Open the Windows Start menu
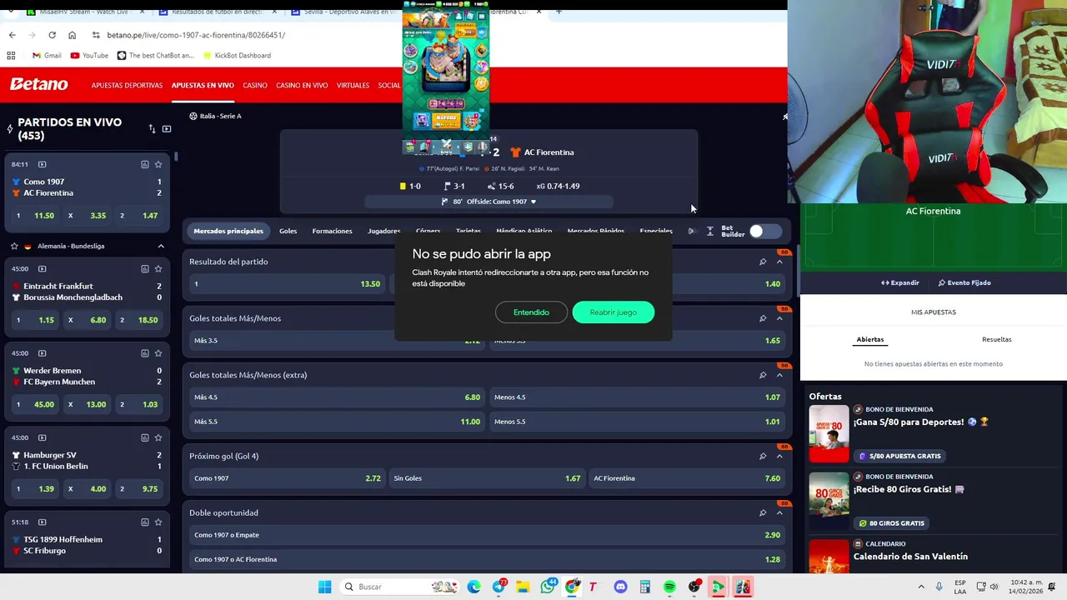Image resolution: width=1067 pixels, height=600 pixels. click(x=324, y=587)
